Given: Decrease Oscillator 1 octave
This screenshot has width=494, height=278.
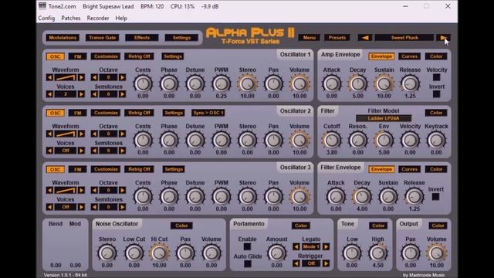Looking at the screenshot, I should (94, 77).
